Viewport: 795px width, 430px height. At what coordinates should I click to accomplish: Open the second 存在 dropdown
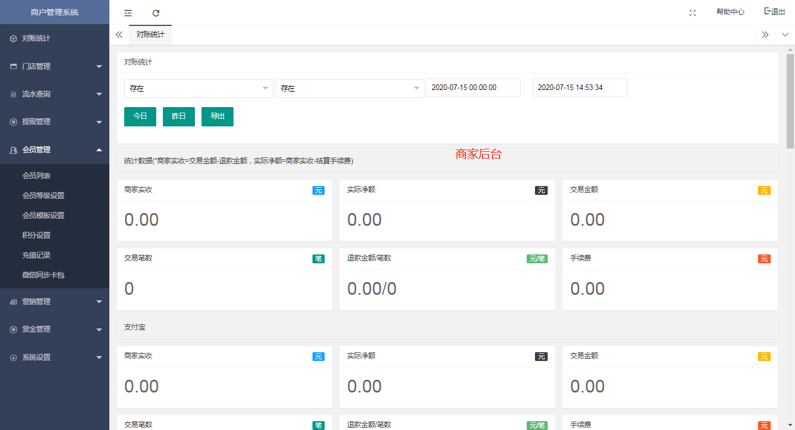point(350,88)
